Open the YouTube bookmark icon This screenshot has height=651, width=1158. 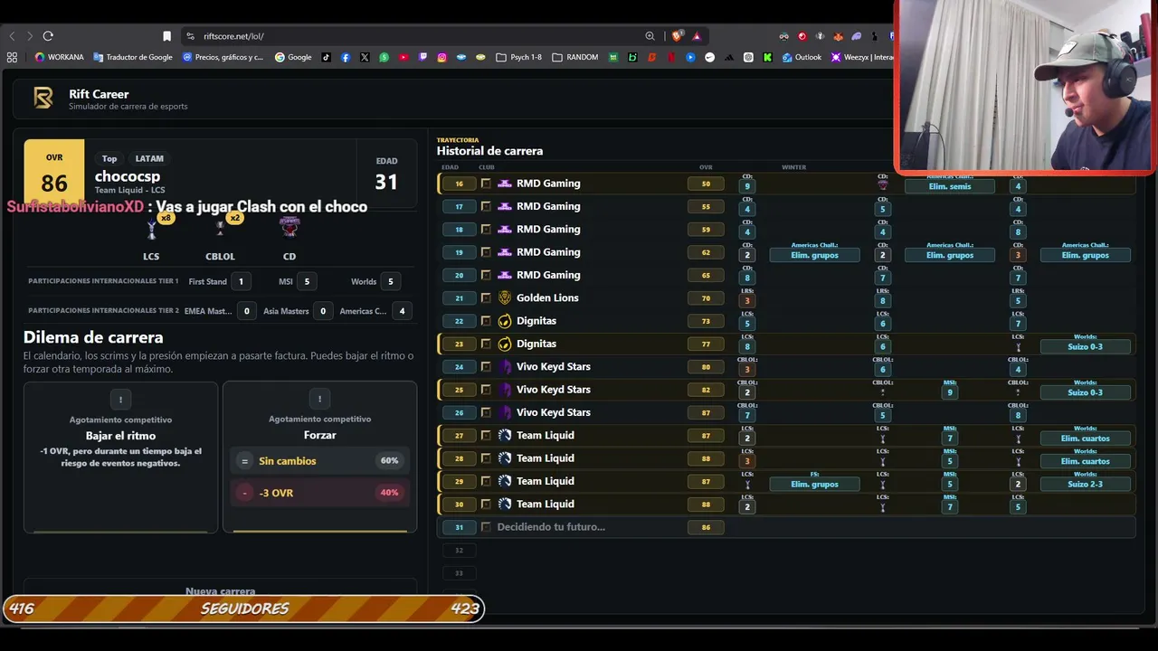point(403,57)
